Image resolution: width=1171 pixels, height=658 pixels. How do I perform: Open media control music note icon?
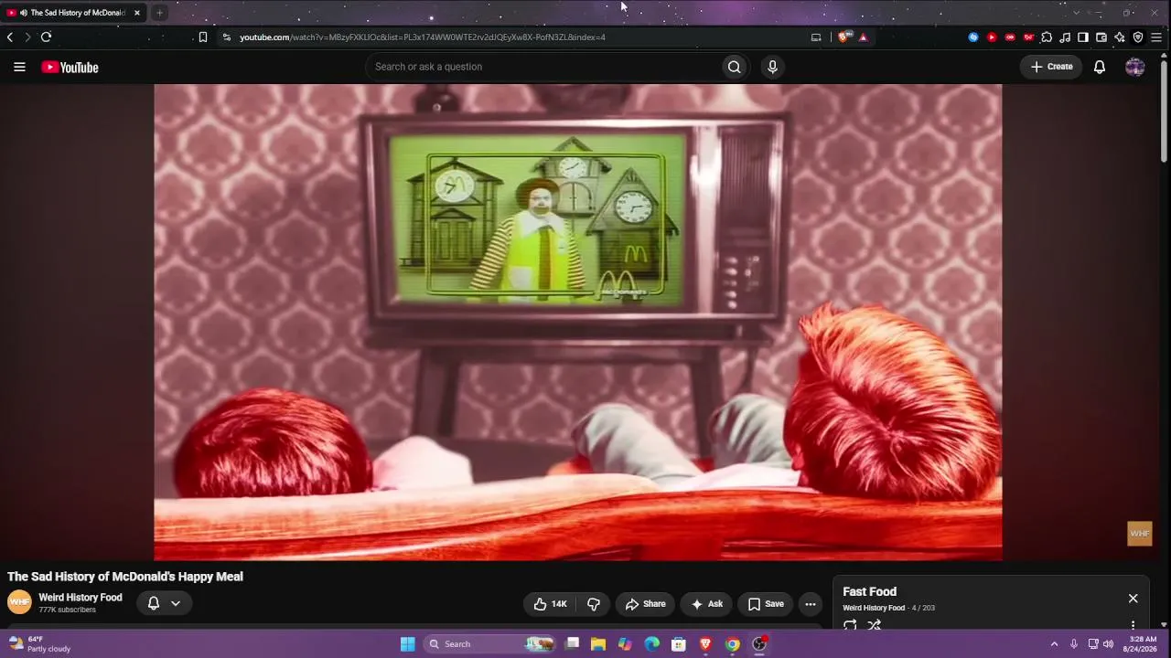point(1065,37)
